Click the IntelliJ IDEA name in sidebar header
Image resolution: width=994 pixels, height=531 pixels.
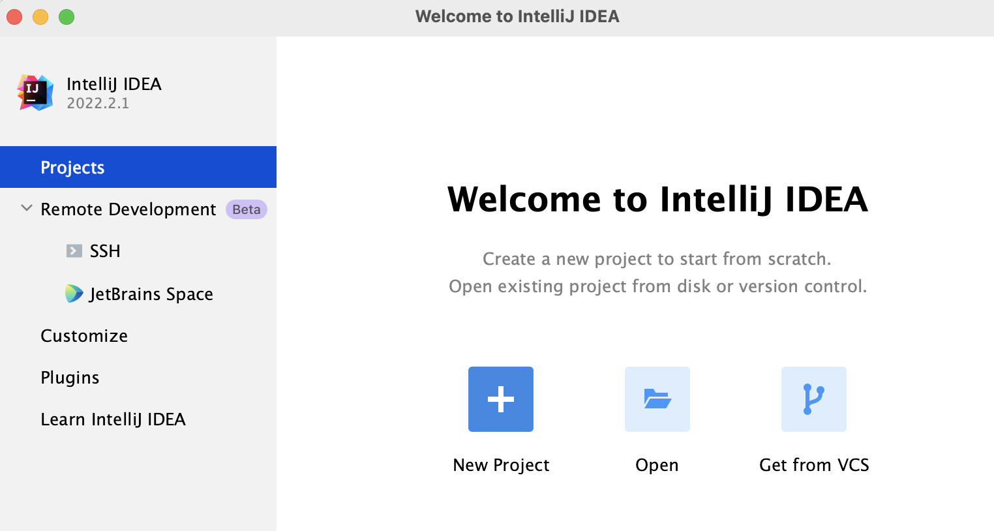click(x=114, y=84)
